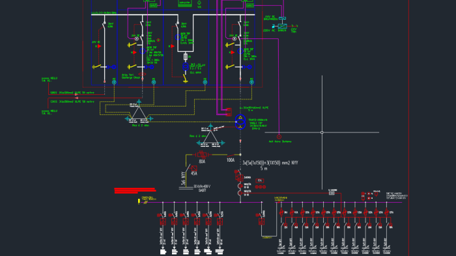Select the blue main transformer symbol
This screenshot has height=256, width=456.
(240, 122)
